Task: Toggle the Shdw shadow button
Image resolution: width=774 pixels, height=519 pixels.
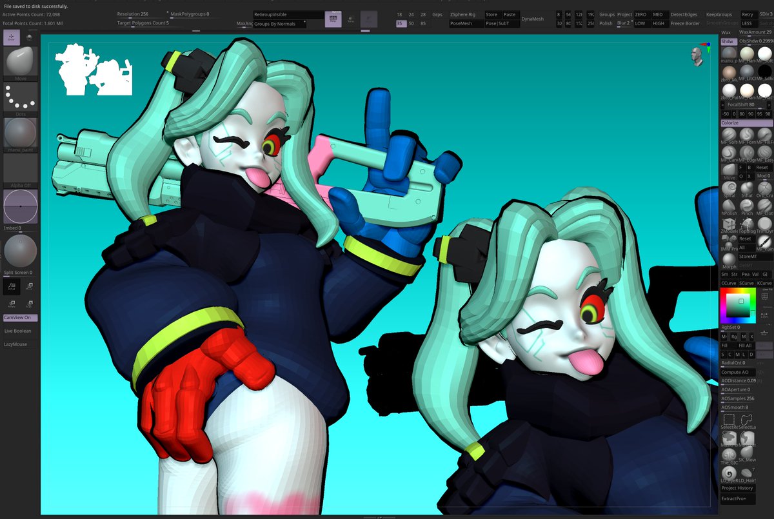Action: point(728,41)
